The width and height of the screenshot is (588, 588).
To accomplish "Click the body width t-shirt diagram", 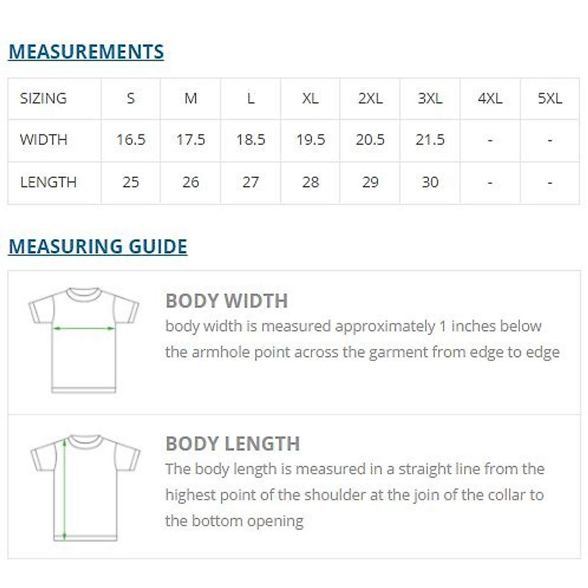I will (84, 340).
